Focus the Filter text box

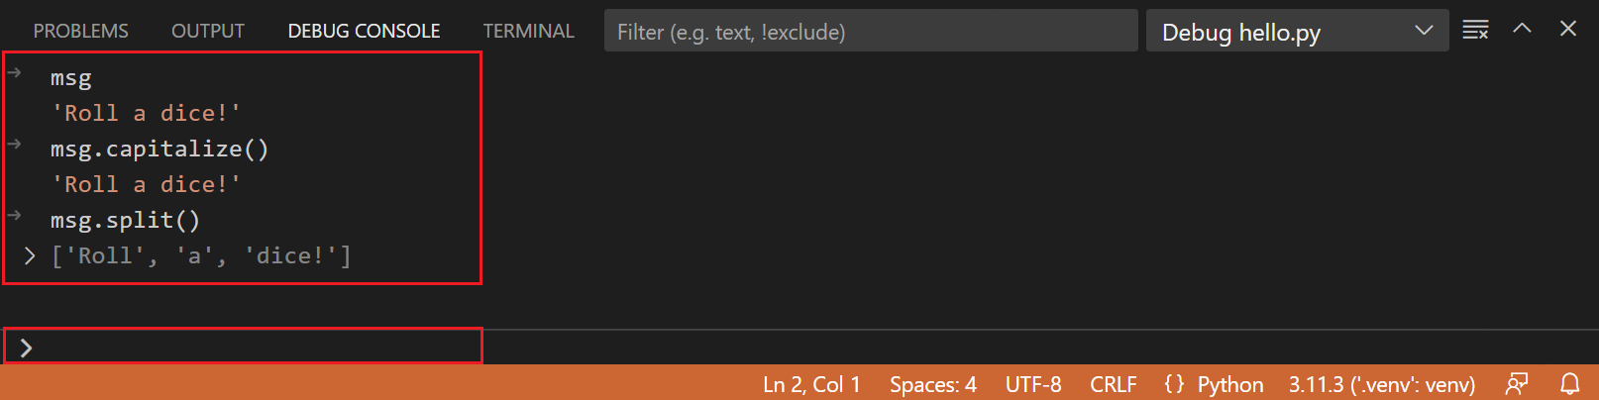pyautogui.click(x=870, y=32)
